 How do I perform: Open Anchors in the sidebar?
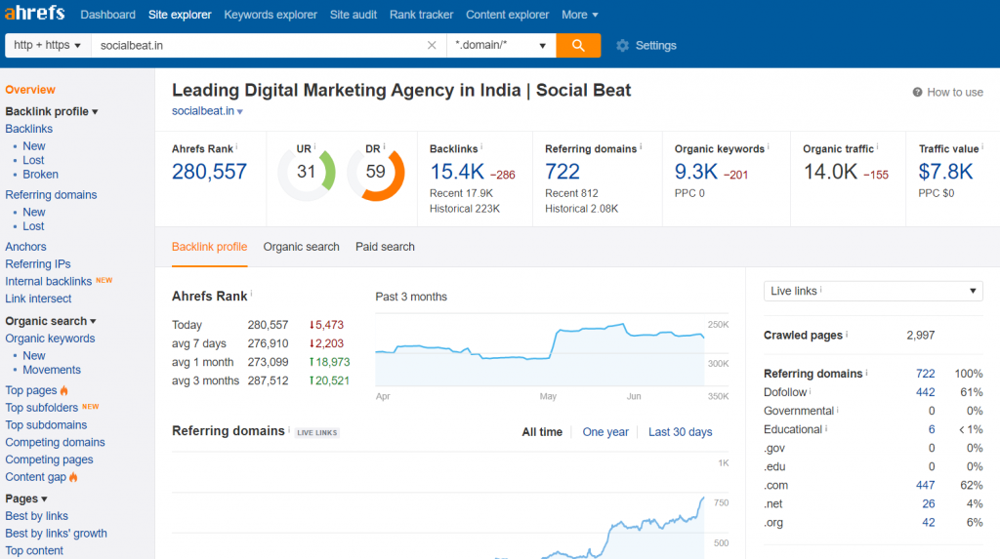coord(25,247)
